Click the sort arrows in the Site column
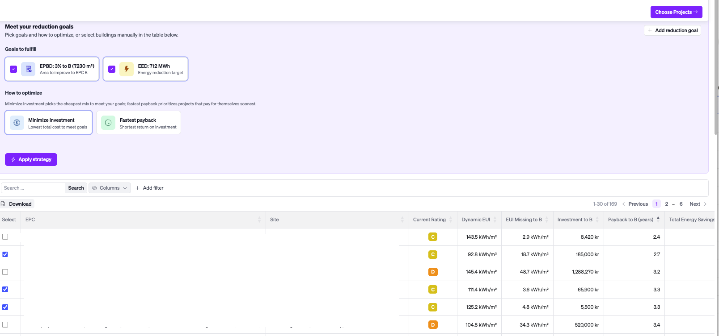The image size is (719, 336). pyautogui.click(x=402, y=220)
